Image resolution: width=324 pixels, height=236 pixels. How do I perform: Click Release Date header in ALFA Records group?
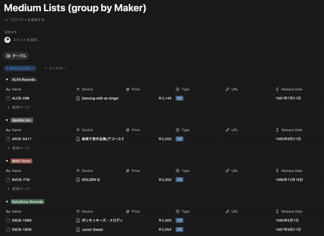[x=289, y=89]
